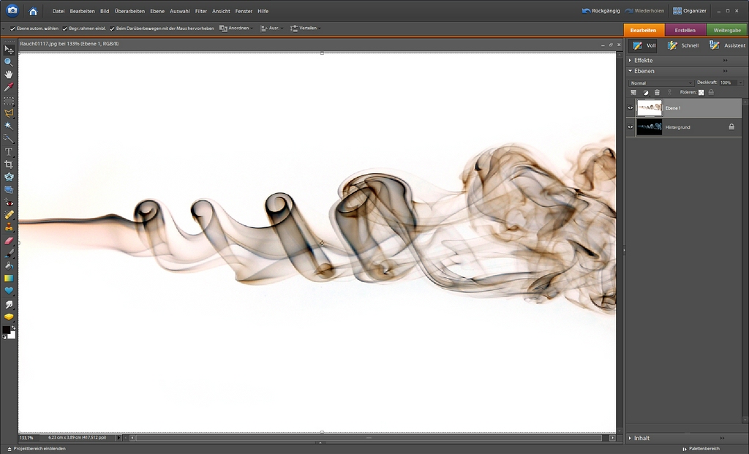Select the Spot Healing Brush tool

coord(9,216)
